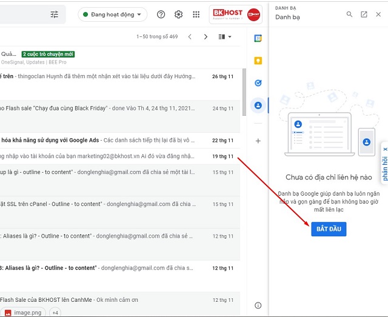This screenshot has width=388, height=317.
Task: Click the +4 attachments chip
Action: coord(55,313)
